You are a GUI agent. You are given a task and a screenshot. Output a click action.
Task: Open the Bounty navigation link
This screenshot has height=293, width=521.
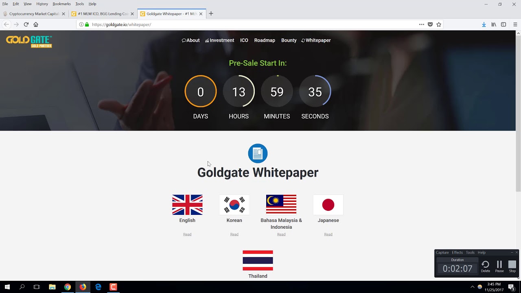click(x=289, y=40)
